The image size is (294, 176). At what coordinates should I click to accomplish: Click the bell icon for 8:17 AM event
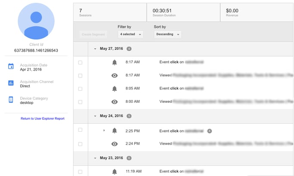114,62
